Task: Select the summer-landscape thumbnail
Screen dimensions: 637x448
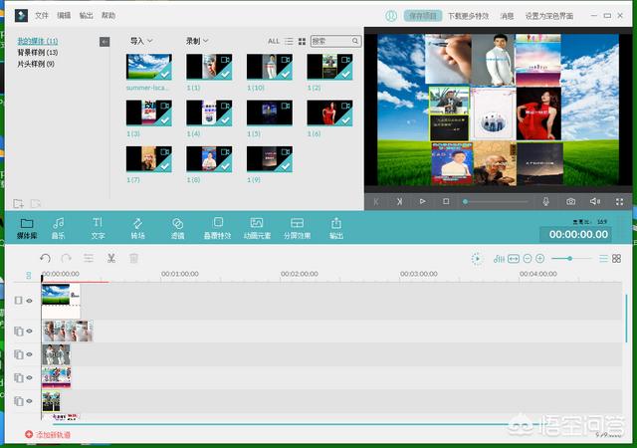Action: pyautogui.click(x=148, y=67)
